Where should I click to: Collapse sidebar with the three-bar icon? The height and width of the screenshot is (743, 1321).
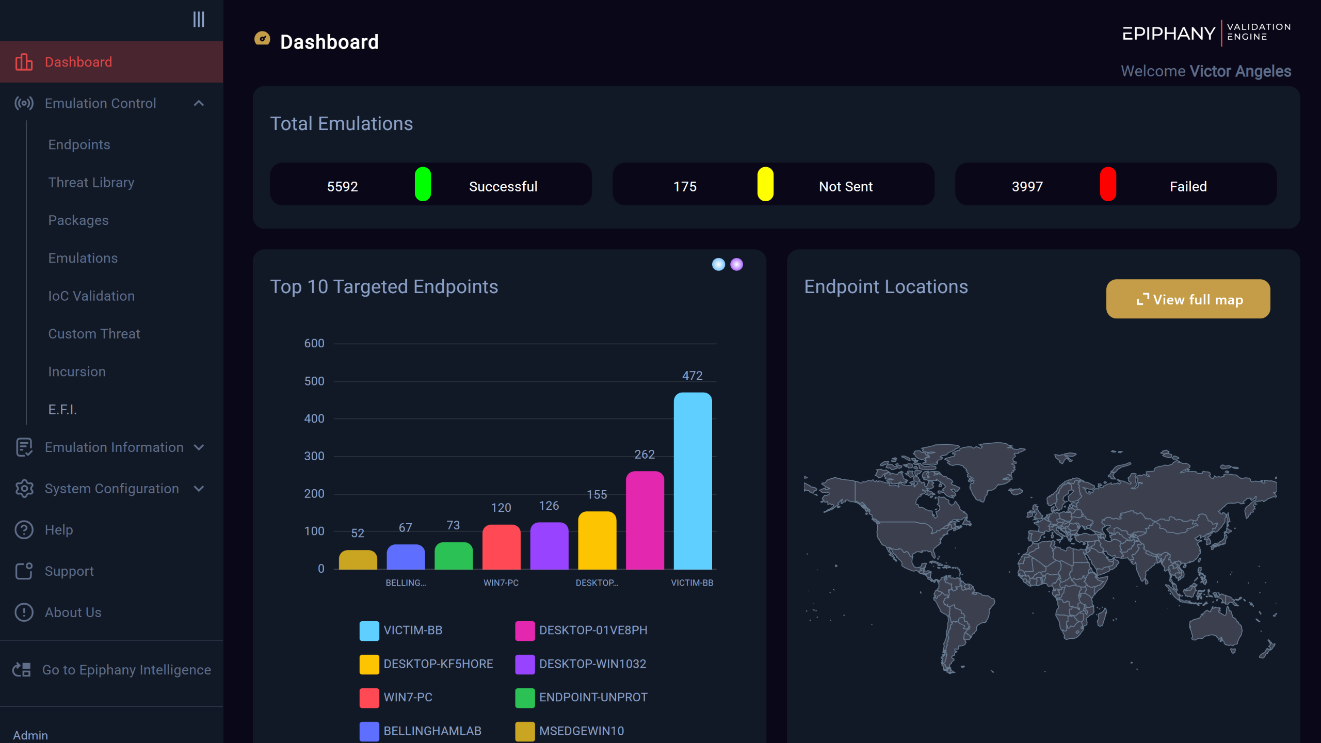coord(199,20)
